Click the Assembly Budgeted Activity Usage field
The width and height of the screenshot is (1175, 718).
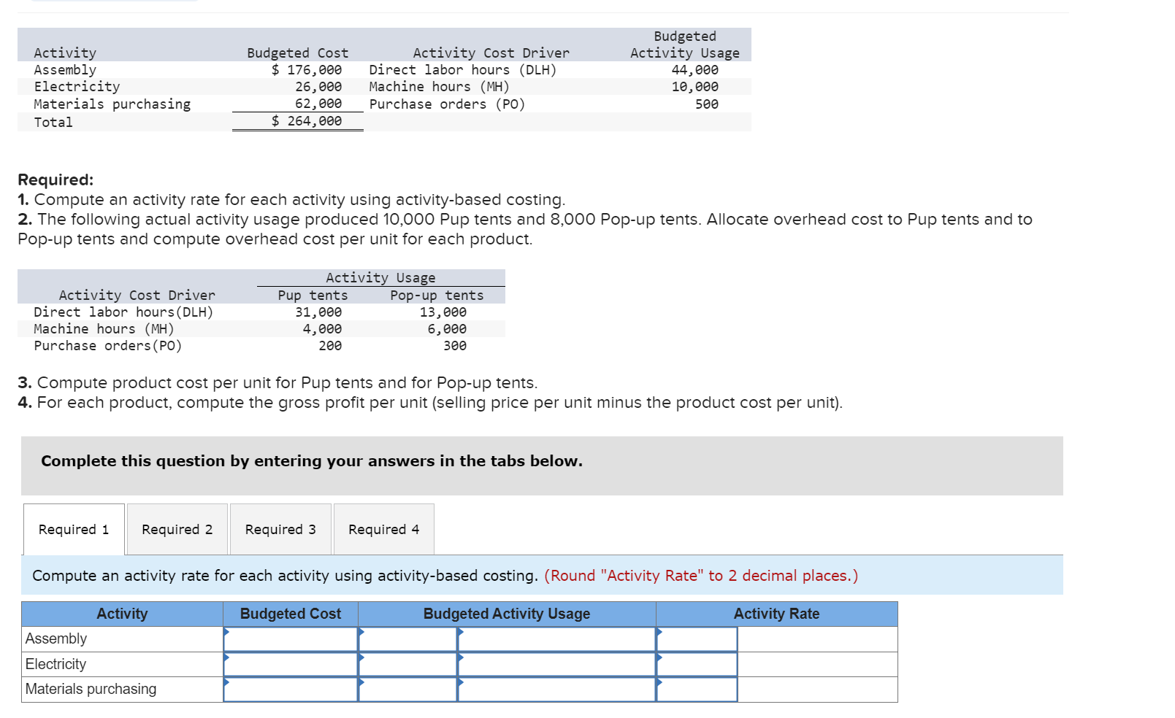[x=556, y=639]
